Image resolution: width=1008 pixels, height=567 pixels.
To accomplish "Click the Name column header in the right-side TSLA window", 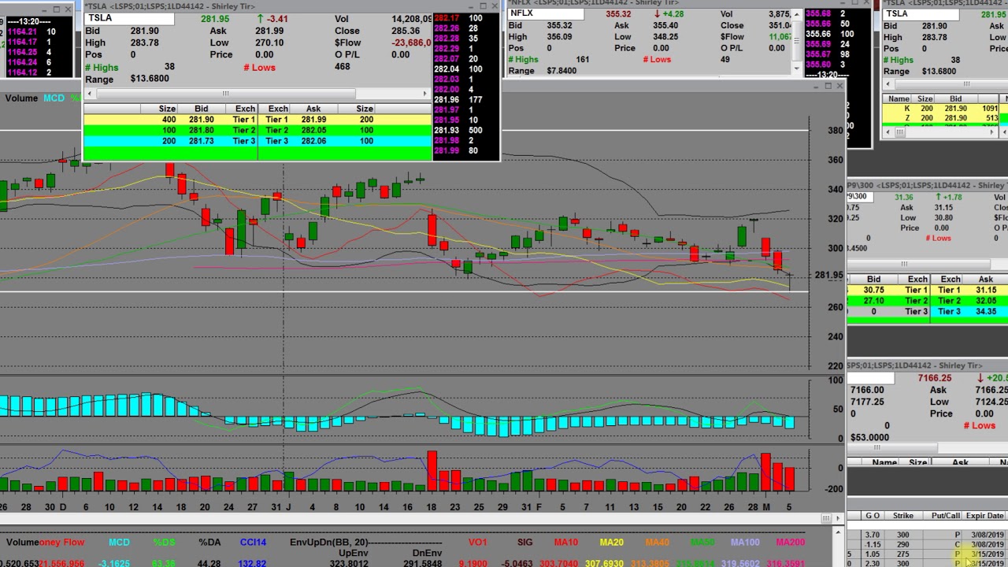I will (899, 99).
